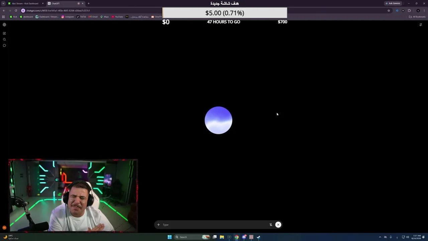Go forward one page in browser
The height and width of the screenshot is (241, 428).
tap(10, 10)
